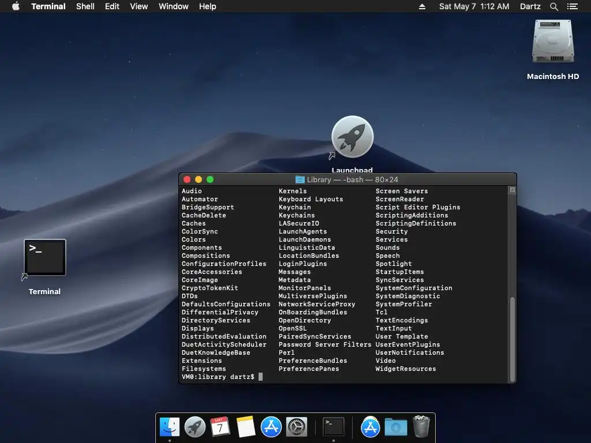Click 'Screen Savers' in the listing
Viewport: 591px width, 443px height.
pyautogui.click(x=402, y=191)
